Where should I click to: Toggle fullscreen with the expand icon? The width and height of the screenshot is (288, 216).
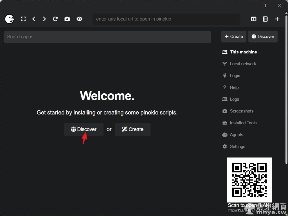23,19
